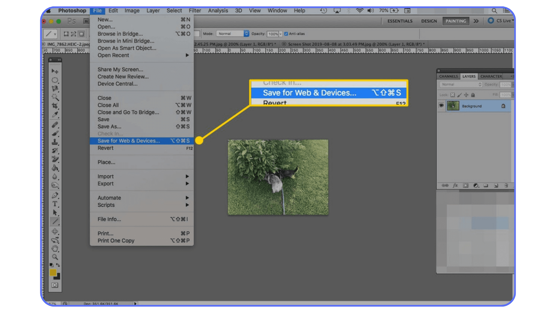Select the Eyedropper tool
556x313 pixels.
55,114
